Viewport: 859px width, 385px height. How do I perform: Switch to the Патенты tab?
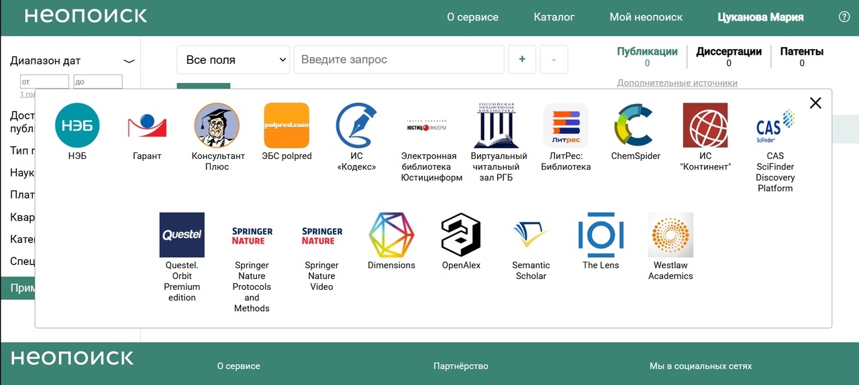[x=801, y=56]
